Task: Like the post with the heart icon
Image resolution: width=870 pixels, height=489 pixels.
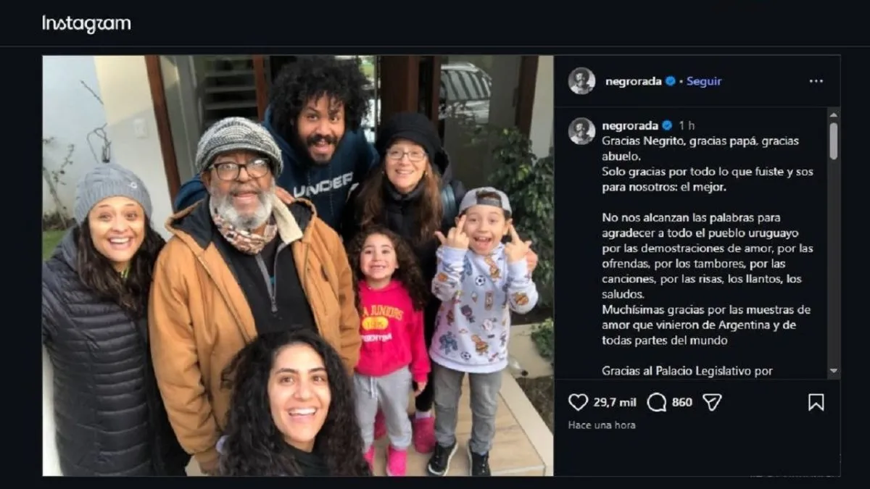Action: coord(578,402)
